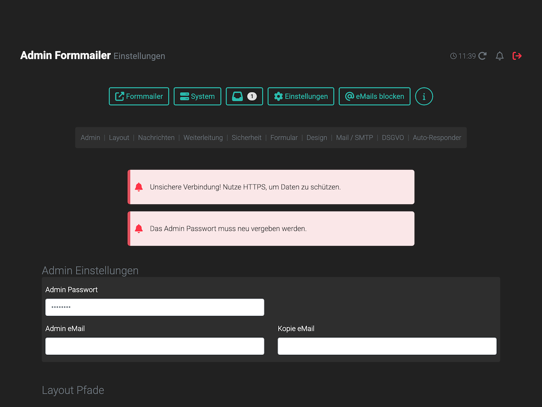Click the bell icon in the password warning
The width and height of the screenshot is (542, 407).
click(x=139, y=228)
